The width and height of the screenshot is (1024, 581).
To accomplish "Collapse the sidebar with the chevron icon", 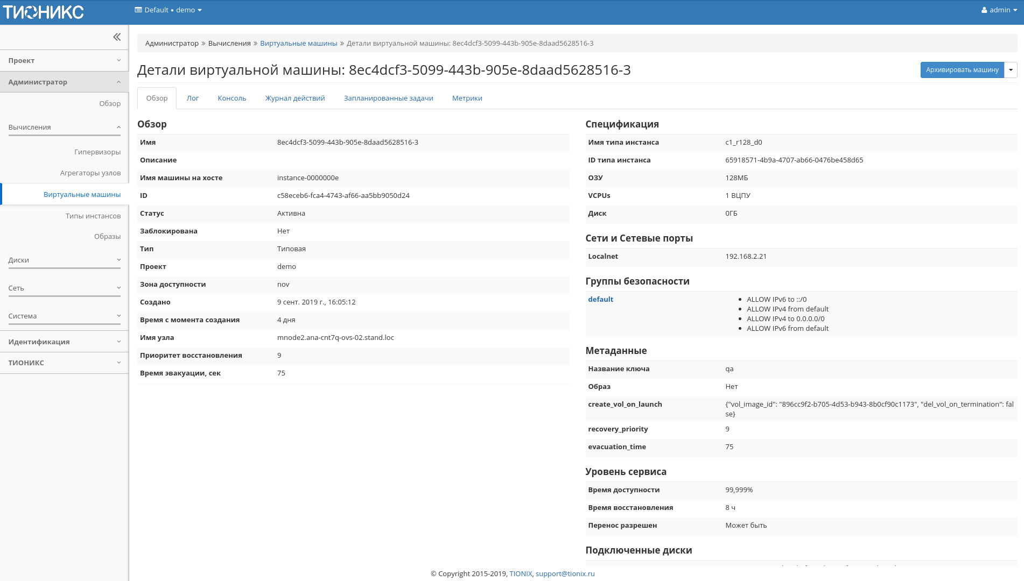I will click(116, 37).
